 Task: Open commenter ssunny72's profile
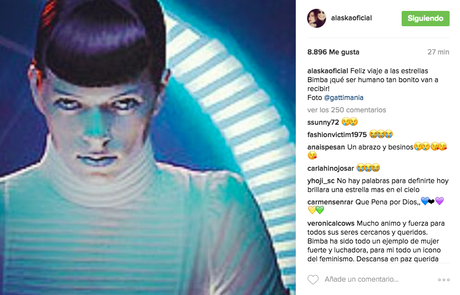tap(323, 122)
